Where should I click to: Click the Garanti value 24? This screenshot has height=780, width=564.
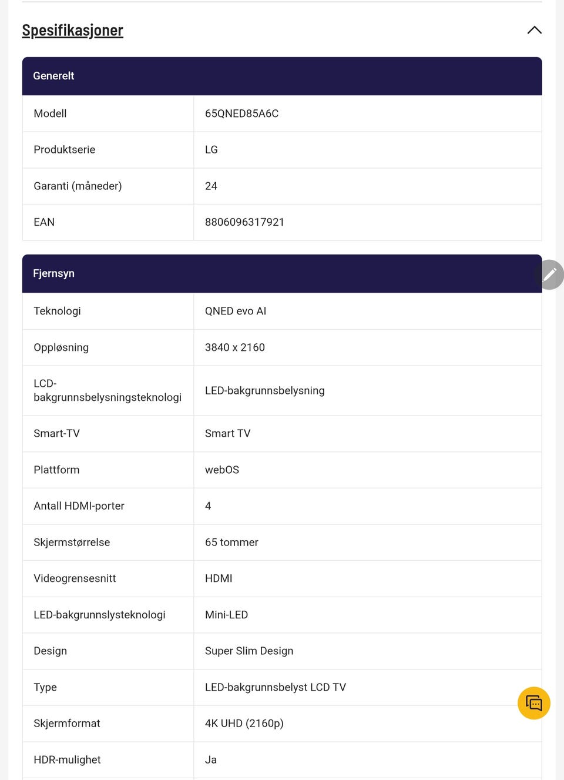point(211,186)
